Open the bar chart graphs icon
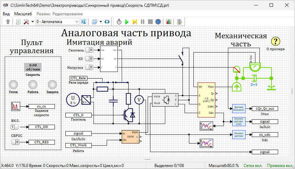This screenshot has width=295, height=169. [x=168, y=22]
